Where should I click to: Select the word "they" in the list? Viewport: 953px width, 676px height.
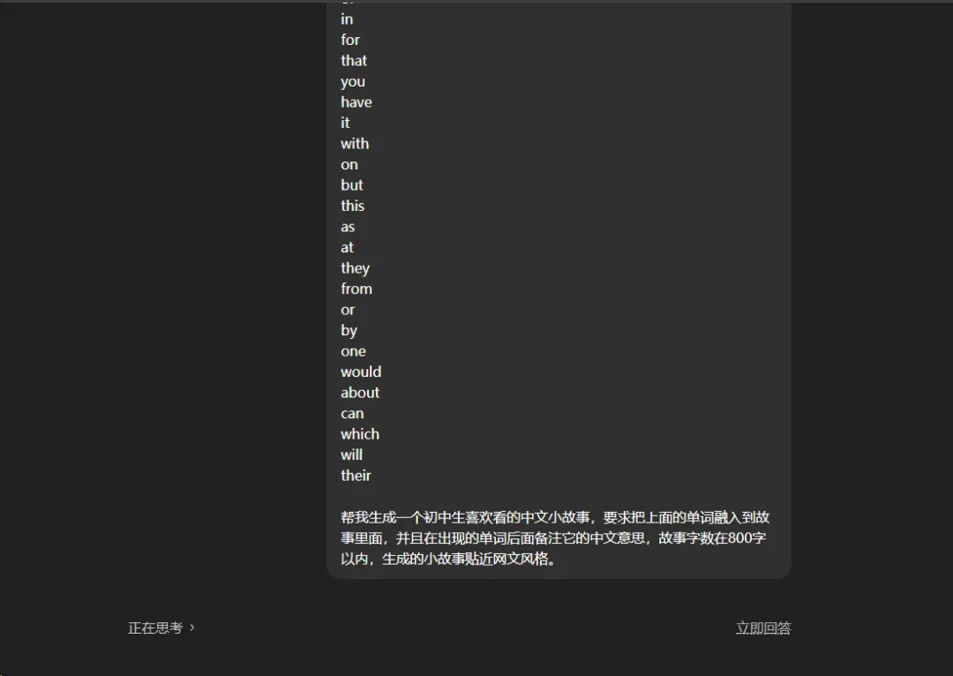click(355, 268)
